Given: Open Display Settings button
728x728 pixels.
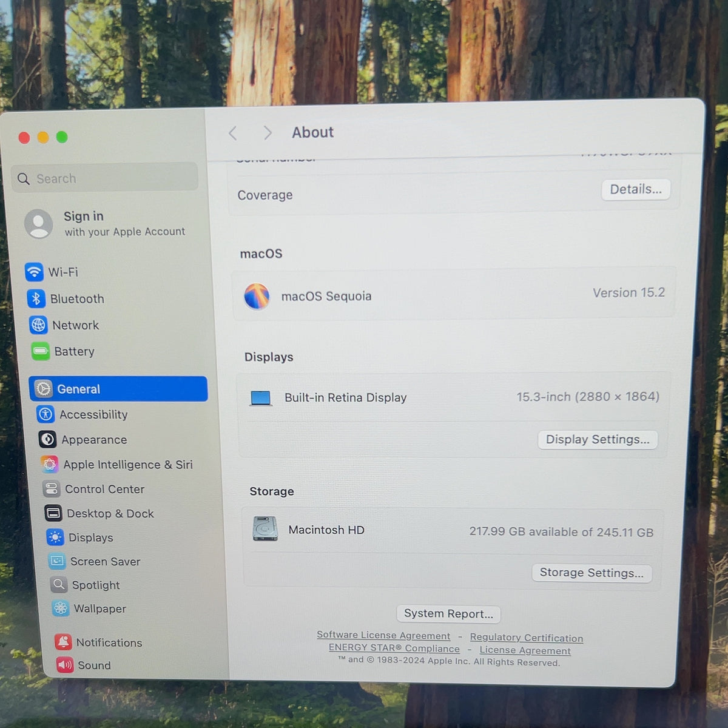Looking at the screenshot, I should pos(598,440).
